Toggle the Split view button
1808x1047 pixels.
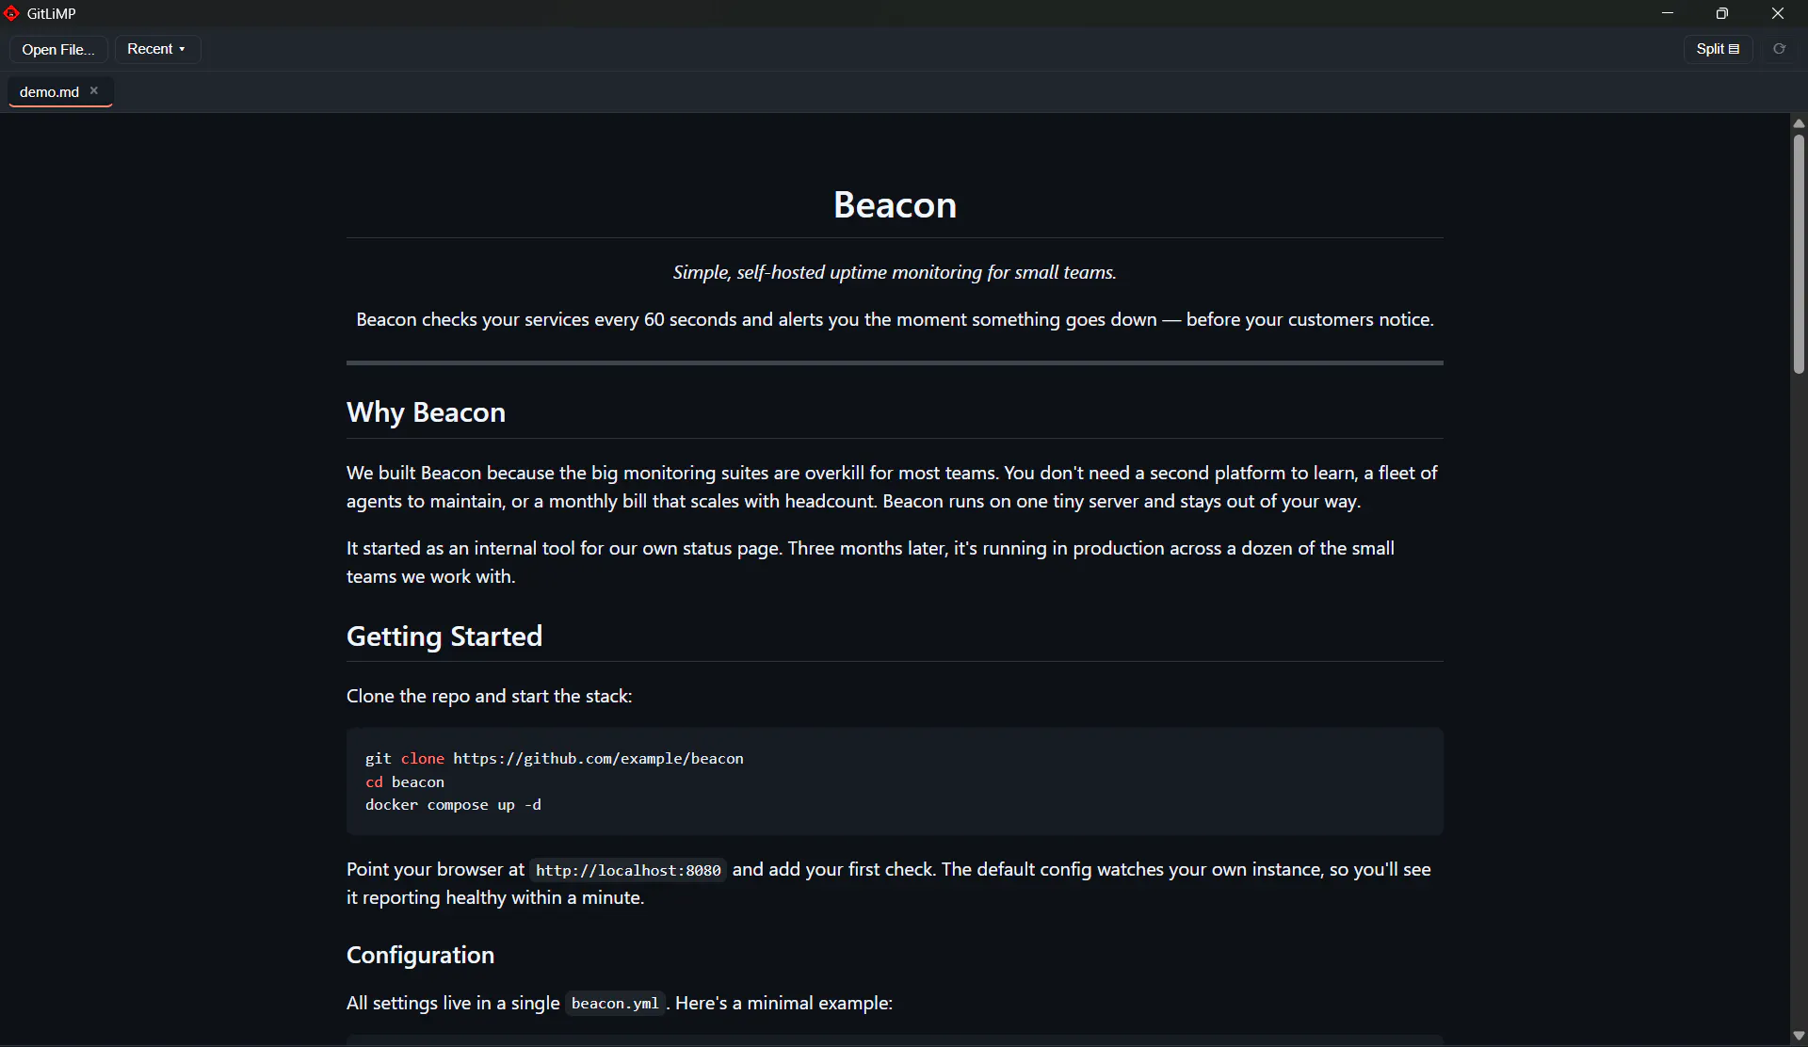point(1718,49)
